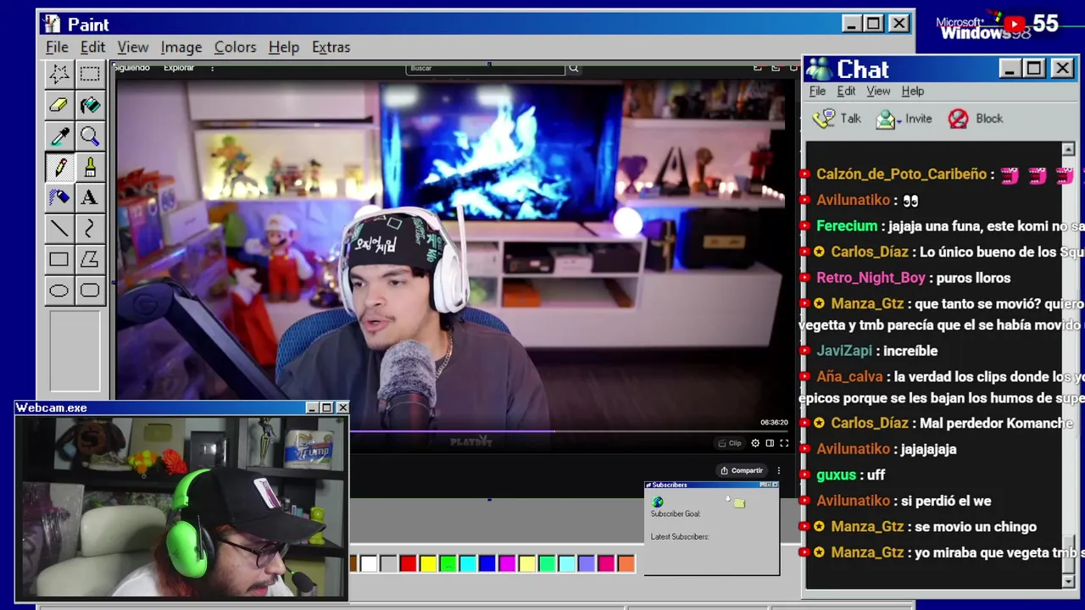Open video player settings gear icon
The image size is (1085, 610).
click(x=755, y=443)
